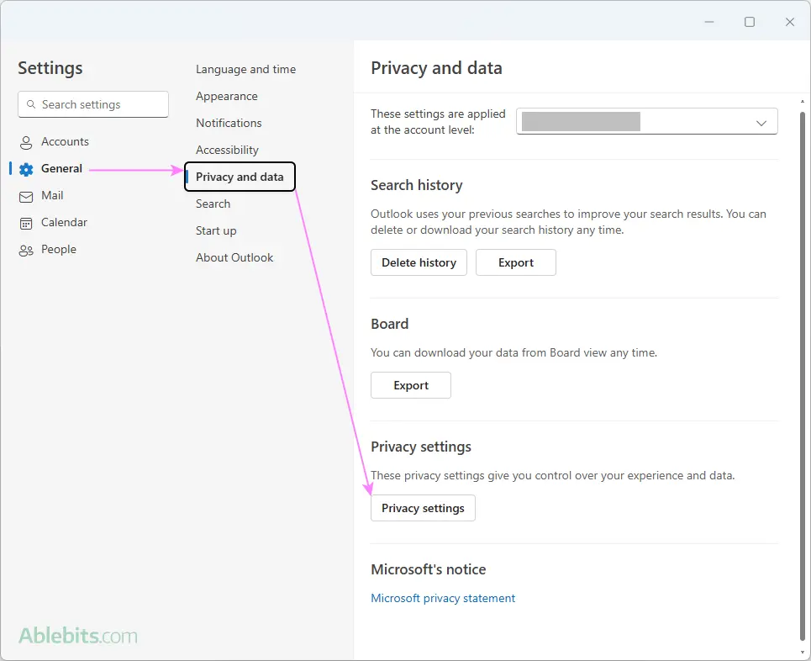Select the Appearance menu item

pos(227,96)
